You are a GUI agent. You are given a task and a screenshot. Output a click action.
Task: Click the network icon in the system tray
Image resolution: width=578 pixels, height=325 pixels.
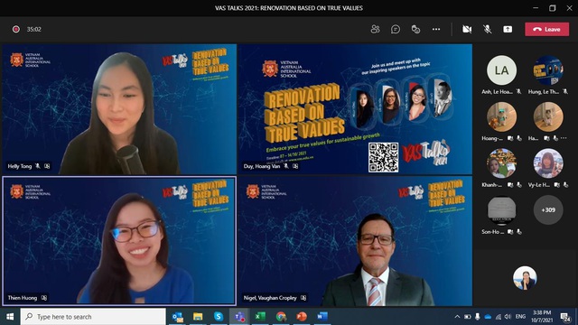(x=498, y=317)
